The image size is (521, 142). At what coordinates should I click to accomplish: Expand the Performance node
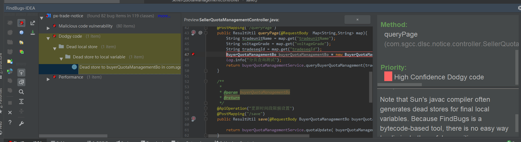(48, 79)
